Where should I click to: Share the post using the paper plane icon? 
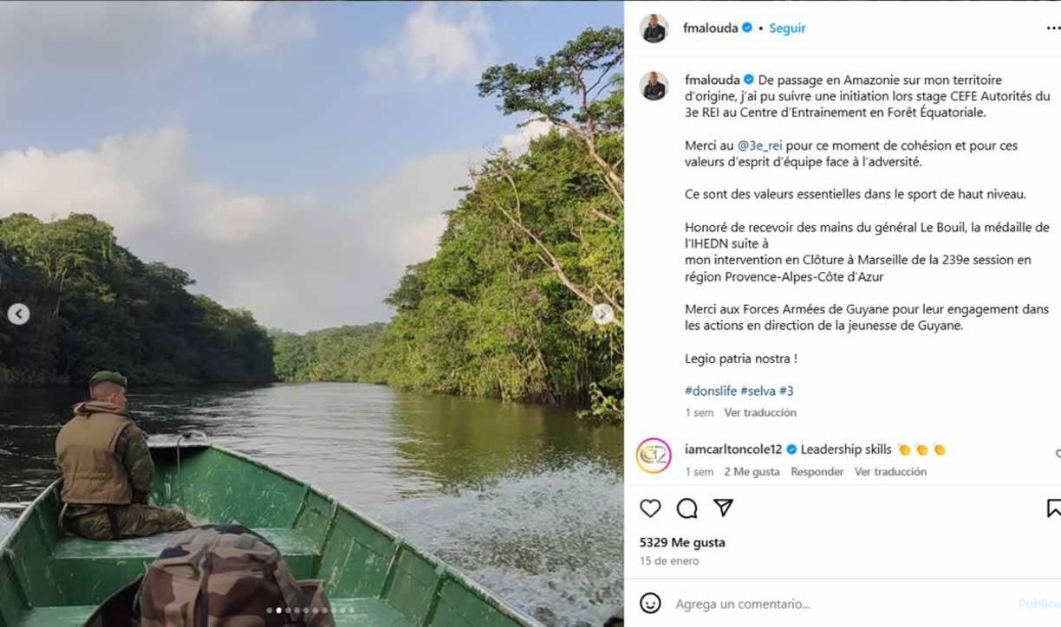723,507
